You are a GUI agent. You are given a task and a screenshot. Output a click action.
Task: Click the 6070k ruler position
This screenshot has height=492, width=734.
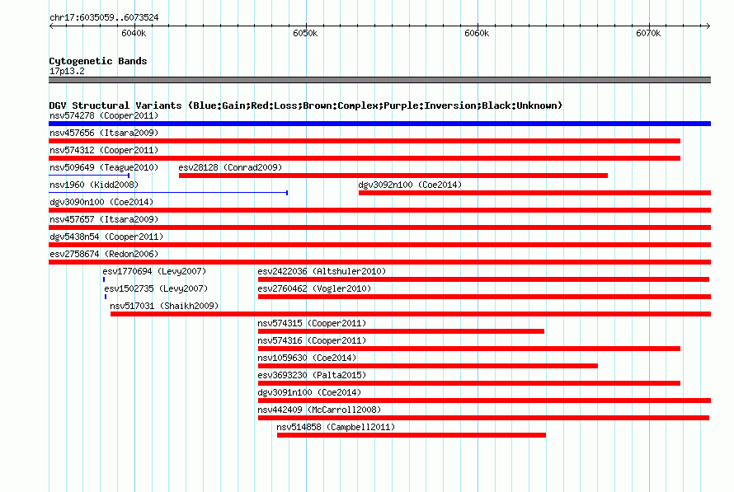click(648, 33)
